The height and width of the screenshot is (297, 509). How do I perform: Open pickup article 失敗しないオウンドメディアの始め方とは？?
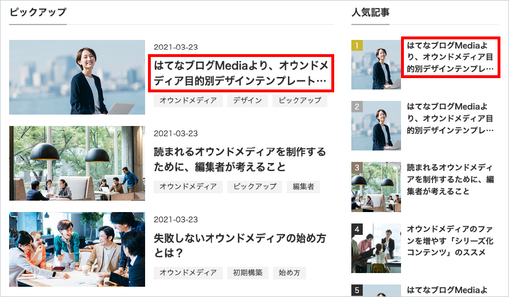239,246
